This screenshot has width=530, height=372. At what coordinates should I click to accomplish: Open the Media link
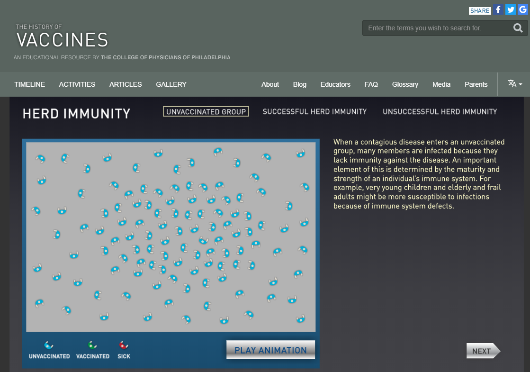[441, 84]
